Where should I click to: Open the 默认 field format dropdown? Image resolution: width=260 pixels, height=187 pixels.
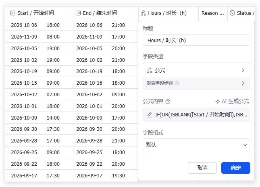[196, 145]
